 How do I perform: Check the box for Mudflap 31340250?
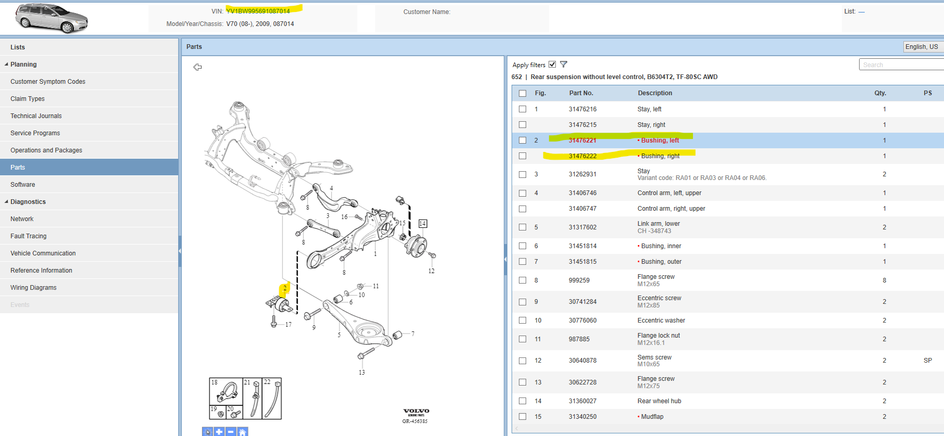[523, 417]
